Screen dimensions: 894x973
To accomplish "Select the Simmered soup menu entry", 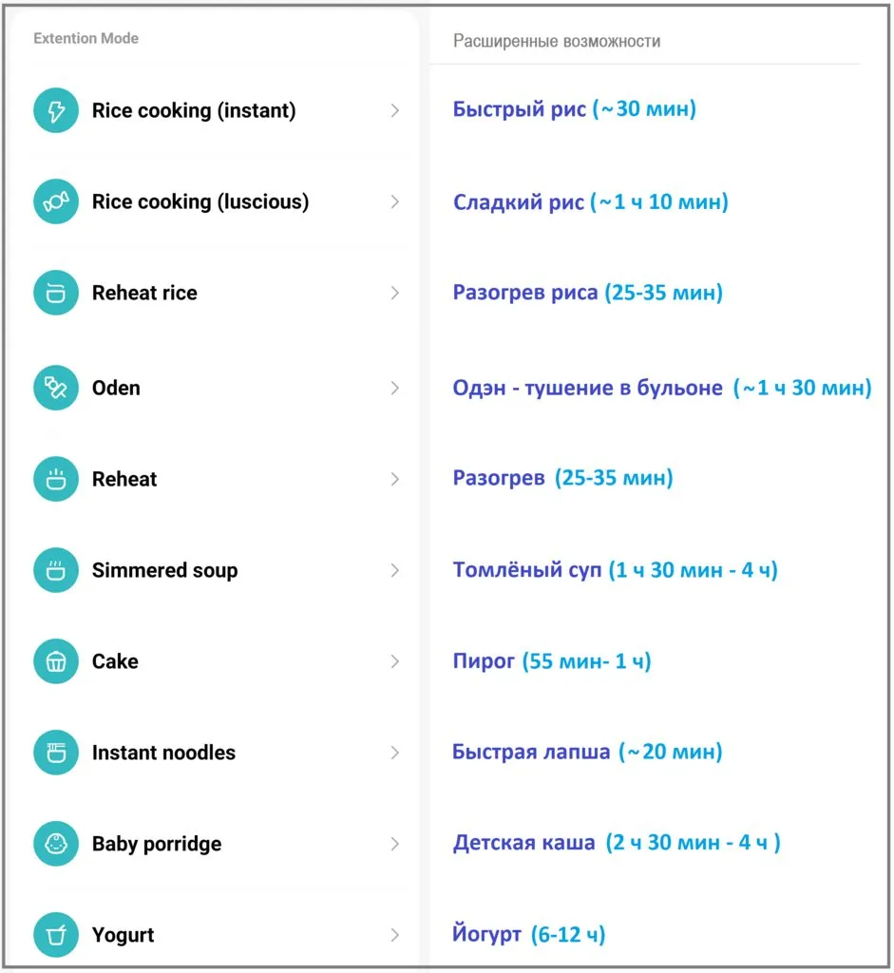I will [164, 570].
